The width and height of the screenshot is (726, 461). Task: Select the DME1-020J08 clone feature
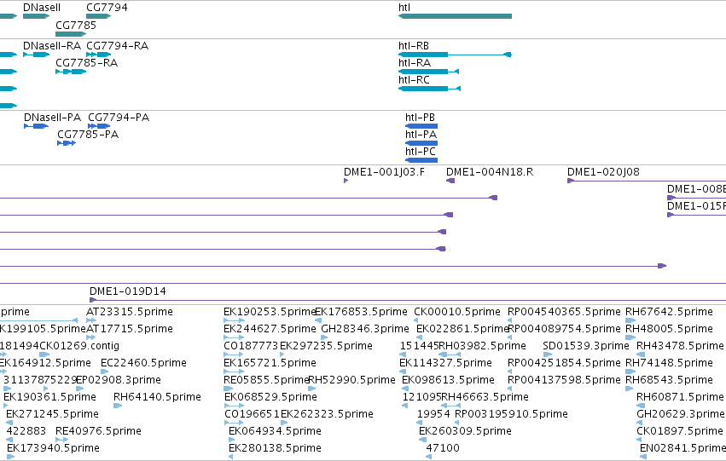647,181
